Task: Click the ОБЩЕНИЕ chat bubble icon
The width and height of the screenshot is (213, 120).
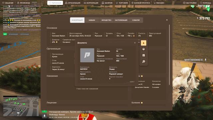Action: pyautogui.click(x=3, y=3)
